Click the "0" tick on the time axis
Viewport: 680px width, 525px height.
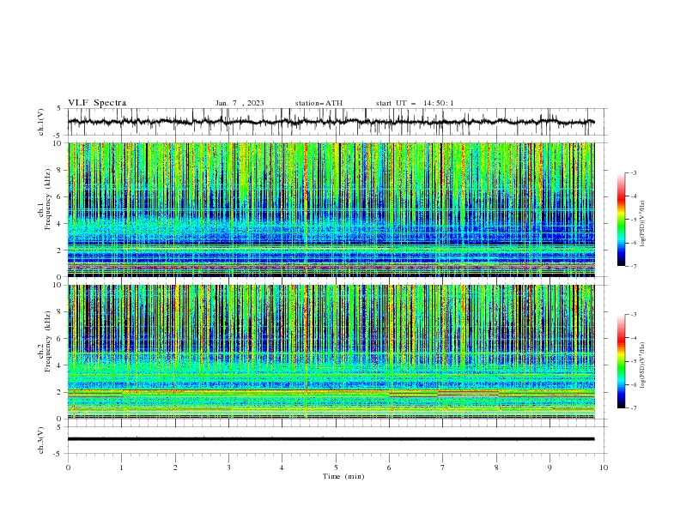click(x=68, y=468)
